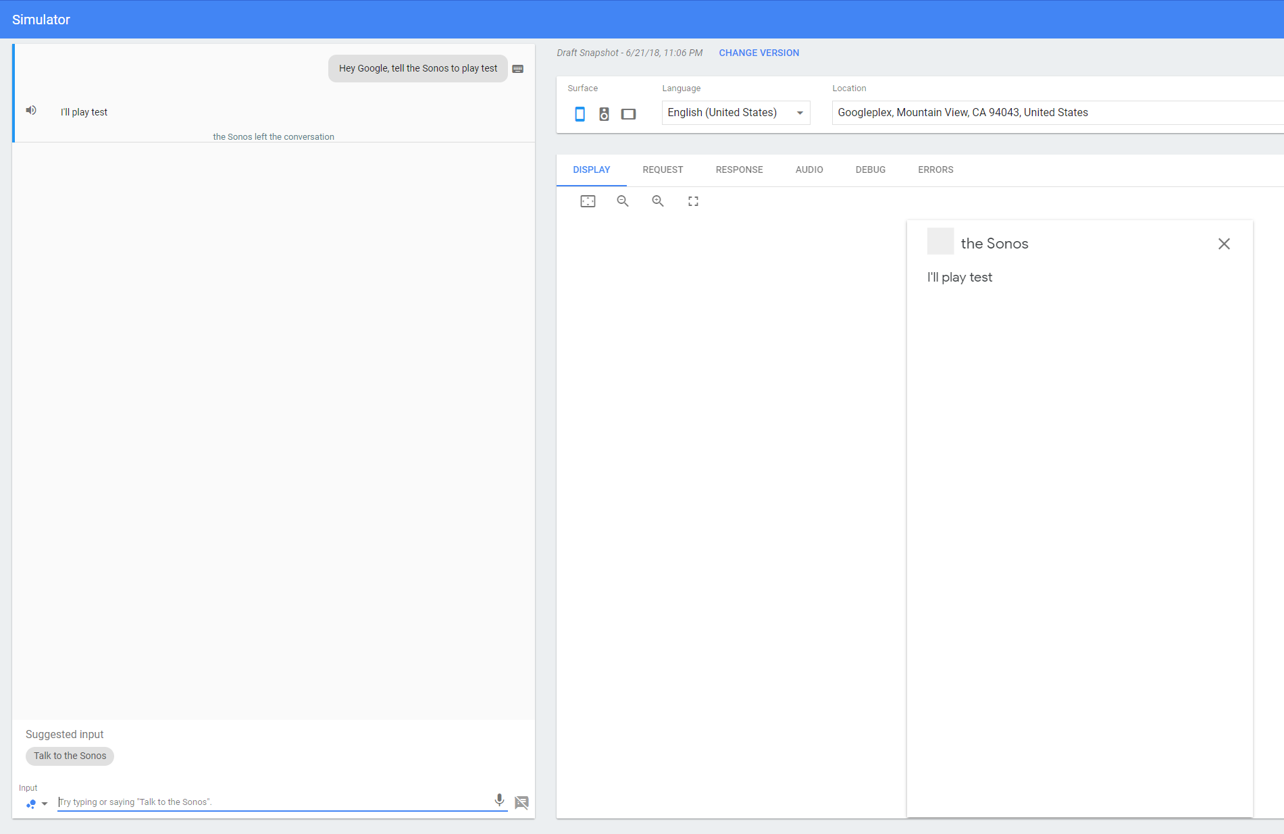Click the fit-to-screen display icon
Screen dimensions: 1284x834
tap(588, 201)
